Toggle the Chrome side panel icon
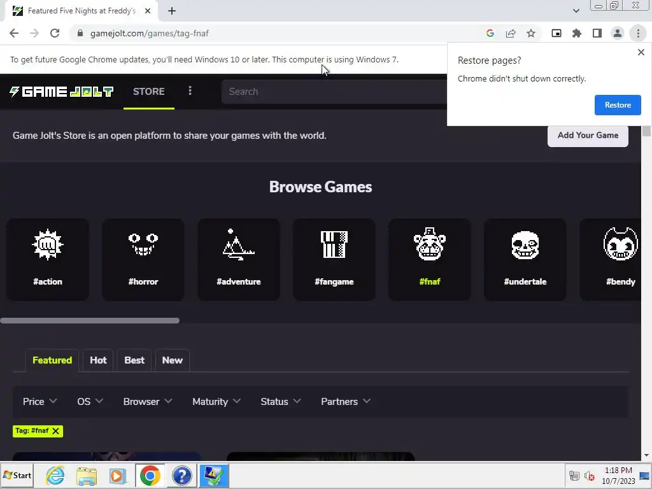The image size is (652, 489). click(x=597, y=33)
